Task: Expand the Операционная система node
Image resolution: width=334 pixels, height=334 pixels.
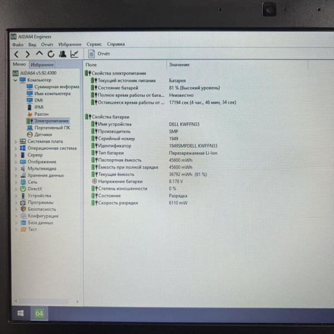Action: tap(16, 149)
